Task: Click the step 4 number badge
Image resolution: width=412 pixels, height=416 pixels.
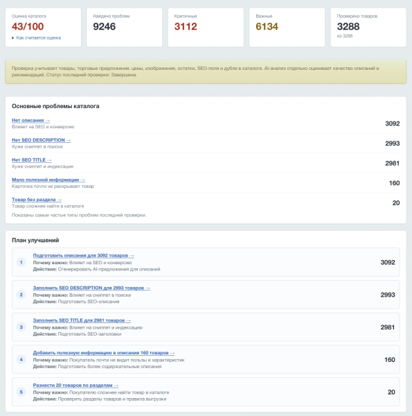Action: 21,360
